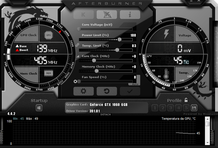Click the lightning bolt voltage icon

pos(166,34)
